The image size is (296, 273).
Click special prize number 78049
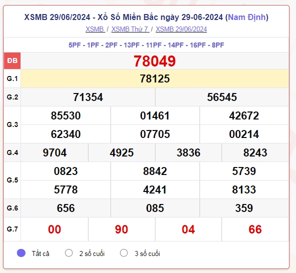pyautogui.click(x=154, y=61)
